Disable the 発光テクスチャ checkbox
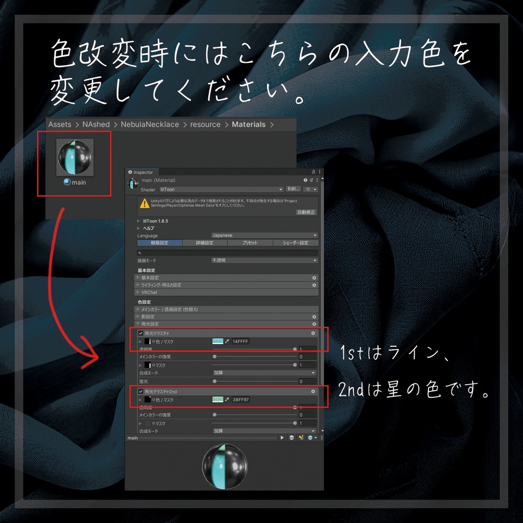The image size is (523, 523). (x=140, y=333)
